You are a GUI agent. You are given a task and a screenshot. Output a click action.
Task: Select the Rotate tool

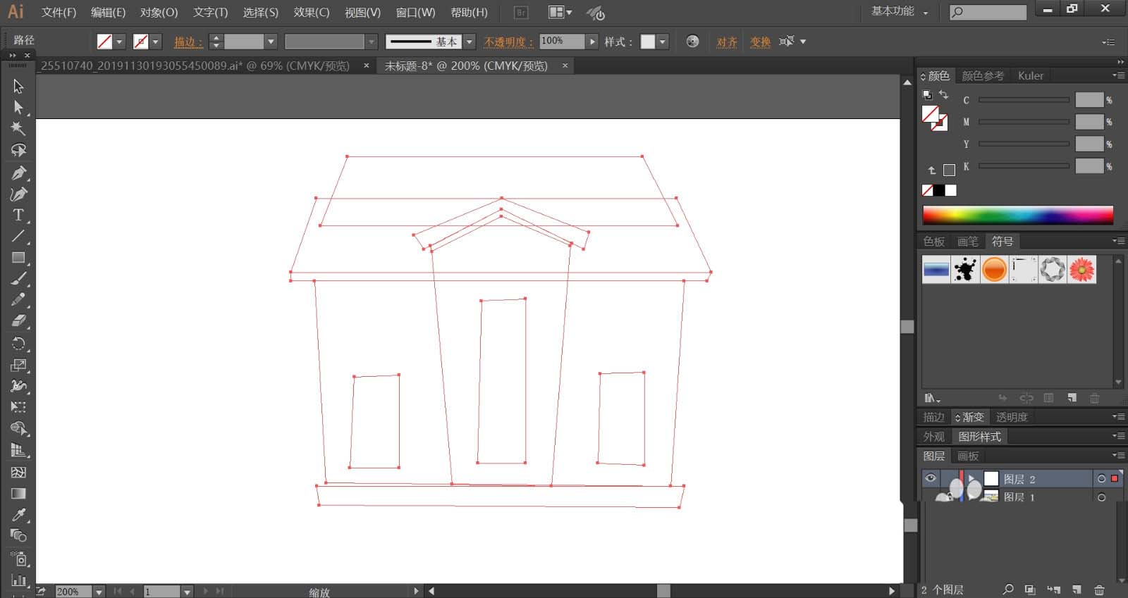18,344
